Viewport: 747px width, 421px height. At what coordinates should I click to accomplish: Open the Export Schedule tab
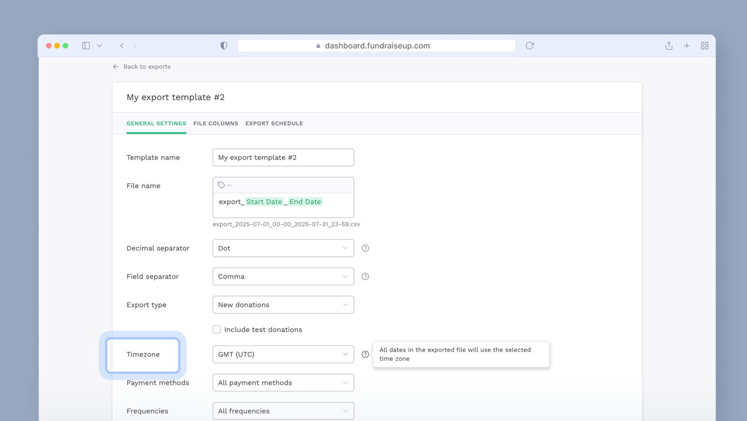pos(274,123)
